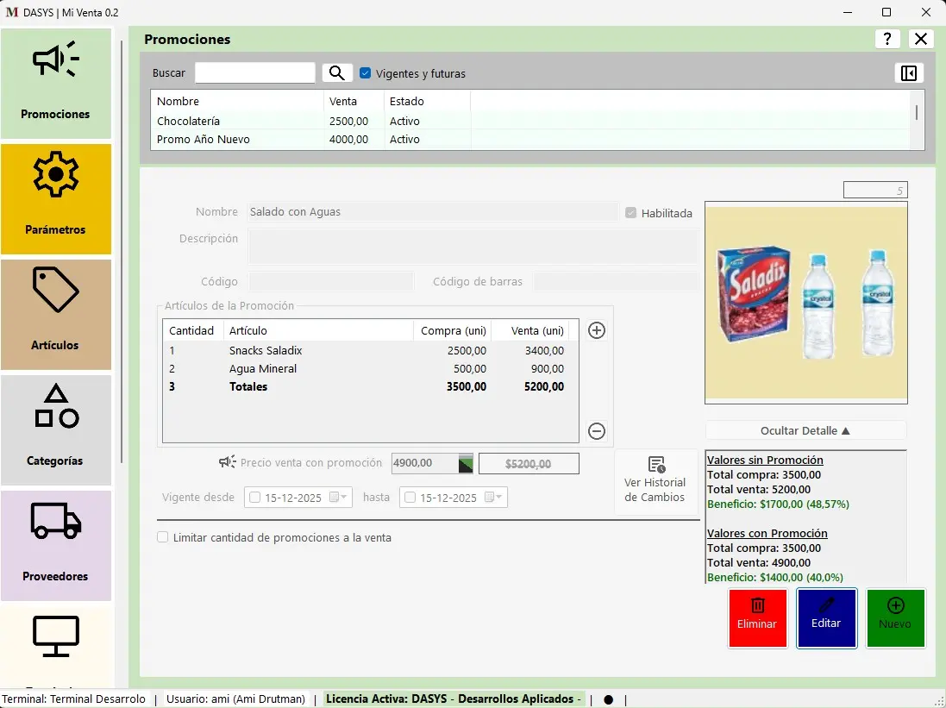This screenshot has height=708, width=946.
Task: Collapse details with Ocultar Detalle
Action: 805,430
